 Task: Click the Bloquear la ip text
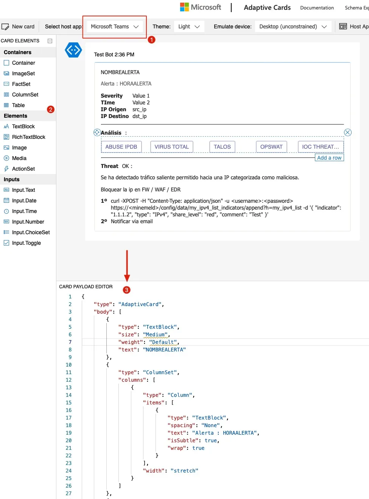[141, 190]
